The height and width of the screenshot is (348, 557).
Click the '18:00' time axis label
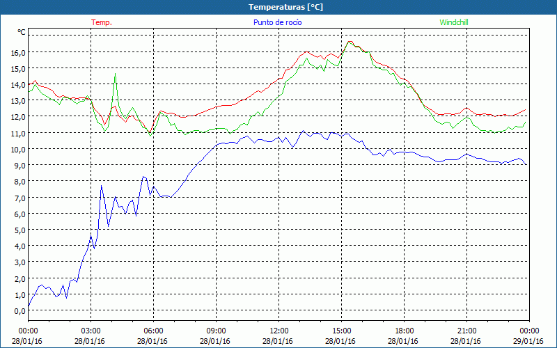click(x=405, y=331)
